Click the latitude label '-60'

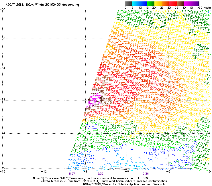[3, 168]
